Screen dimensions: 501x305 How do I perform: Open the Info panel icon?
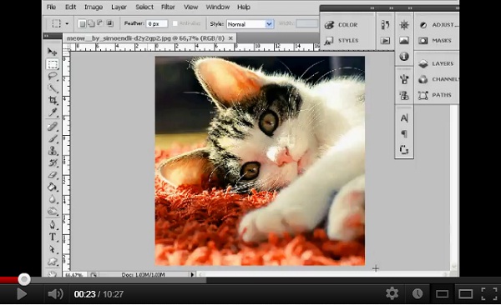point(404,57)
